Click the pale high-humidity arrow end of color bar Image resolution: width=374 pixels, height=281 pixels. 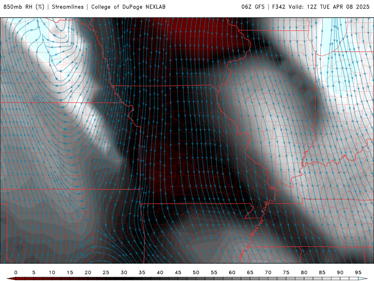point(363,279)
